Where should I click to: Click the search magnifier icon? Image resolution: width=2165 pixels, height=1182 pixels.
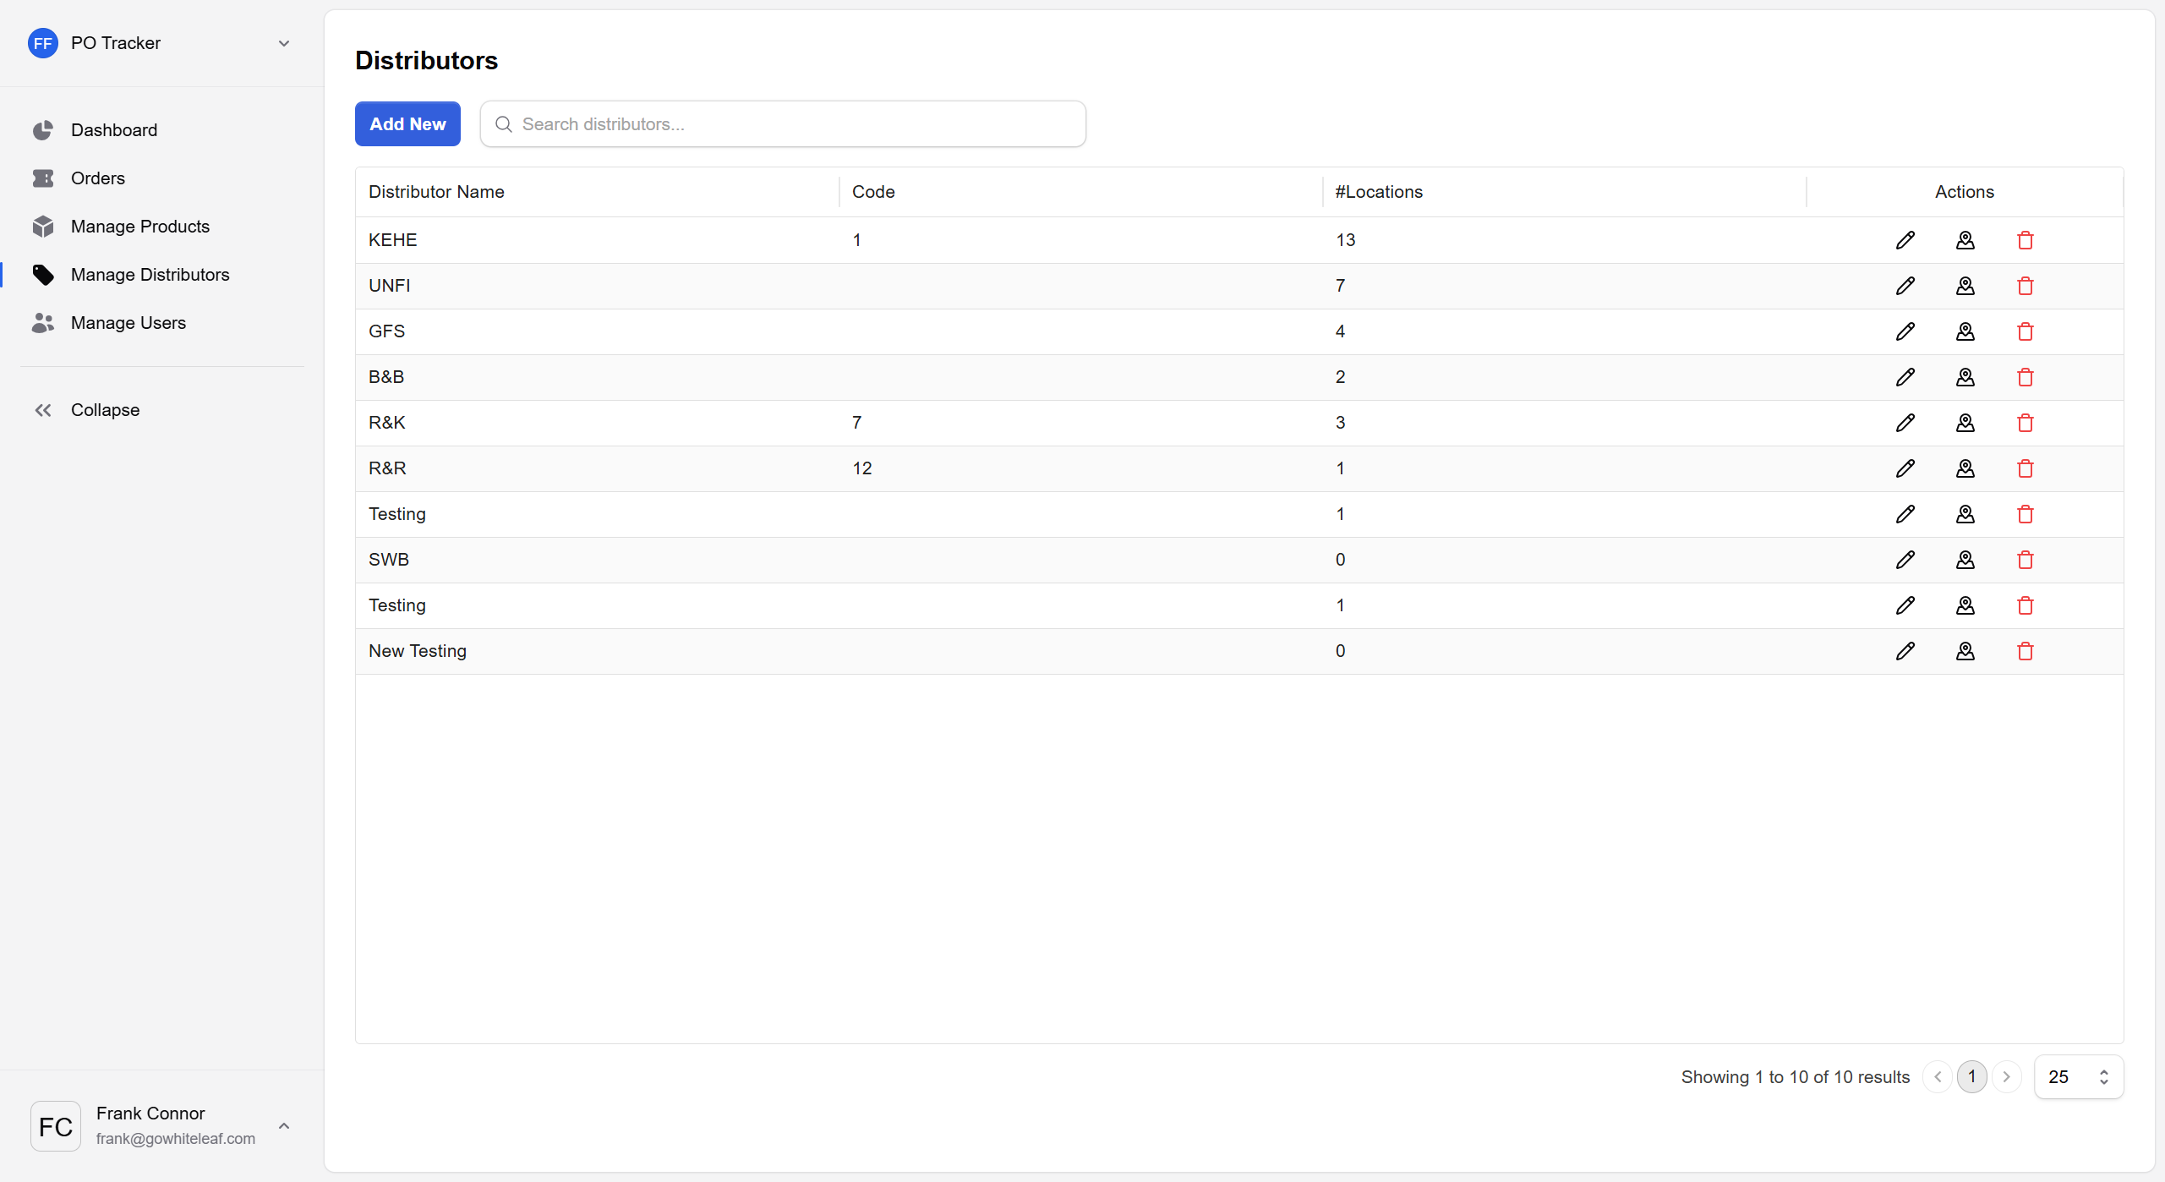(x=503, y=124)
